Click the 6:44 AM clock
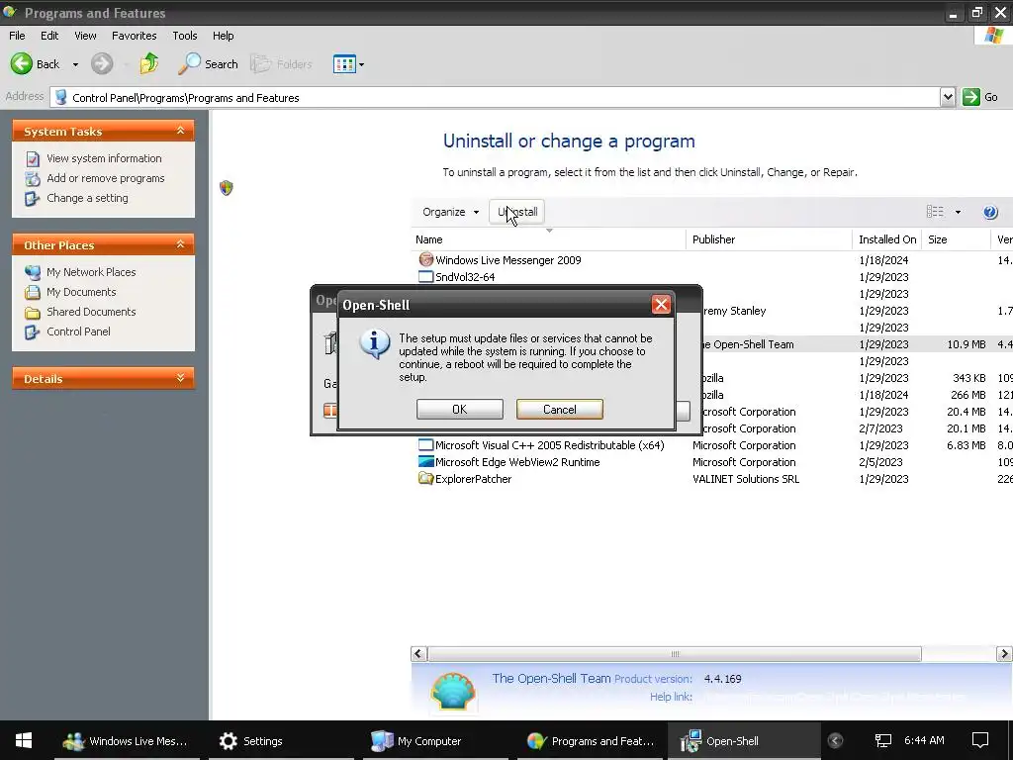 (x=924, y=740)
